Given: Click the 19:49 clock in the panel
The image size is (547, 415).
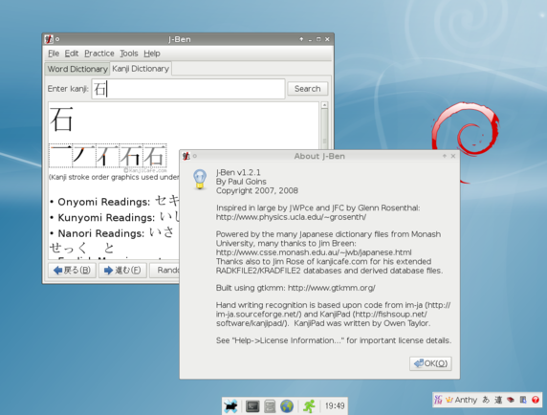Looking at the screenshot, I should pos(335,406).
